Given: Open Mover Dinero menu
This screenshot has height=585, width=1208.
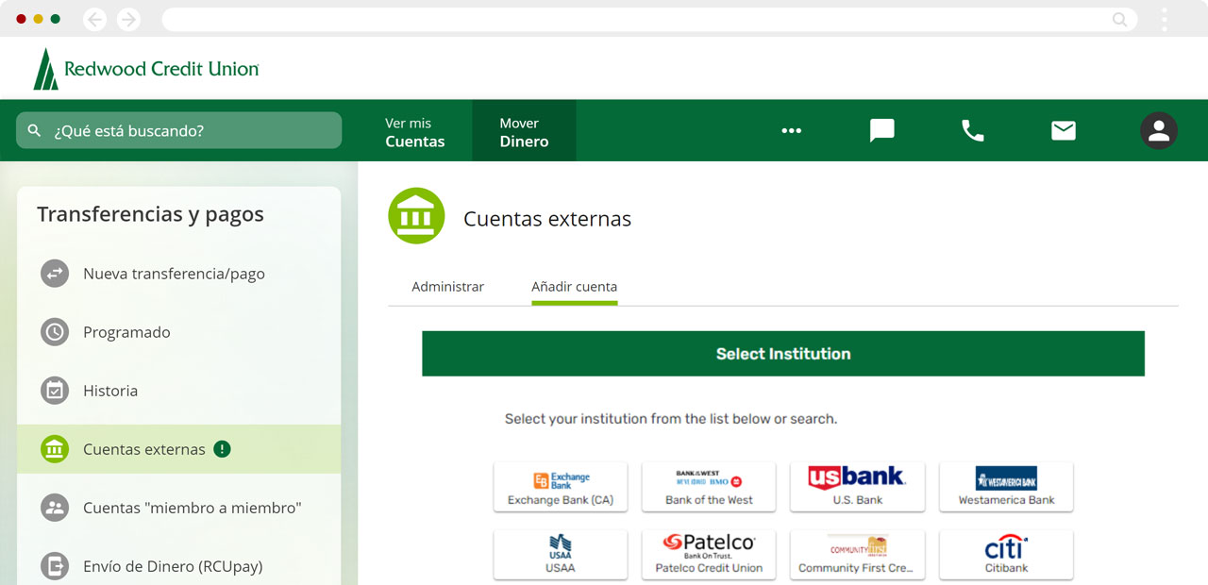Looking at the screenshot, I should (524, 132).
